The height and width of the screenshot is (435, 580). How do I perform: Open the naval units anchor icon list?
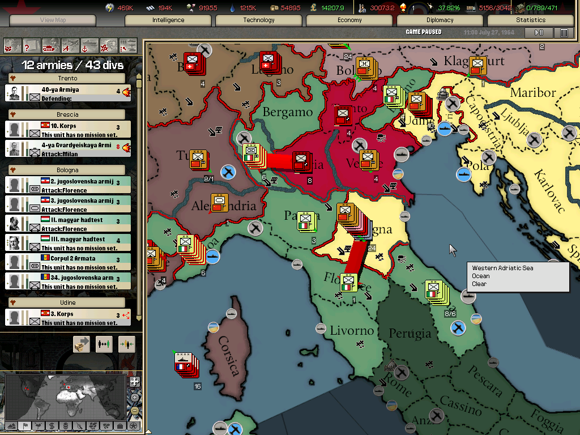pos(89,45)
